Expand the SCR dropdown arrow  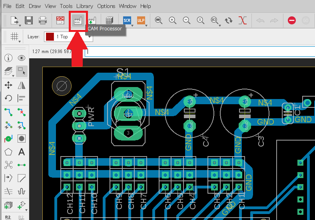pos(132,26)
